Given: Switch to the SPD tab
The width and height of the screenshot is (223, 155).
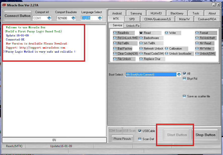Looking at the screenshot, I should 132,19.
